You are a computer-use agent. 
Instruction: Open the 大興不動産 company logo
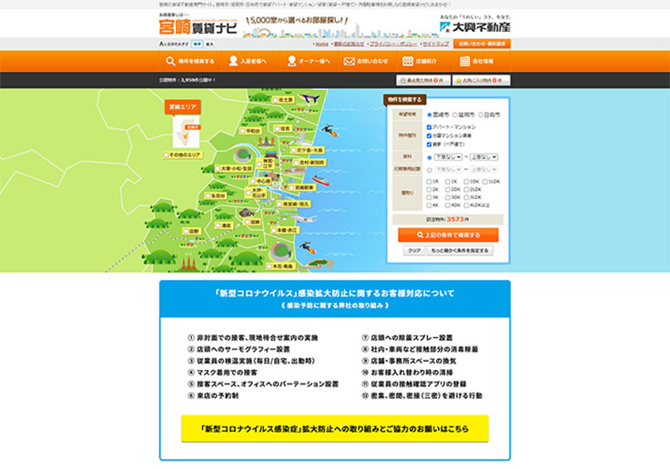point(475,25)
